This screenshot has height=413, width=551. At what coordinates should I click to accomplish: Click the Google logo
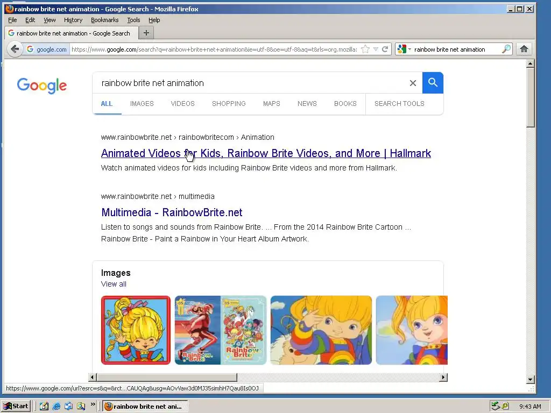pyautogui.click(x=42, y=86)
